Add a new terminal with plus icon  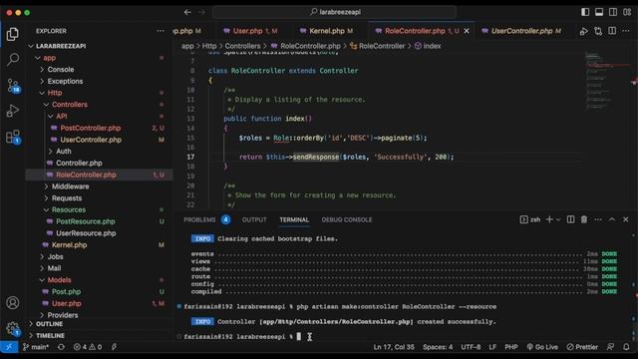549,219
